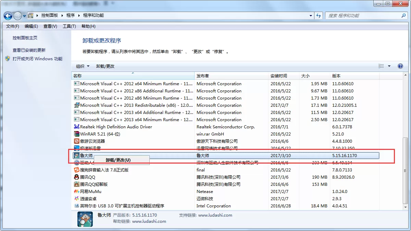Click the Visual C++ 2013 x64 Additional Runtime icon

[77, 113]
